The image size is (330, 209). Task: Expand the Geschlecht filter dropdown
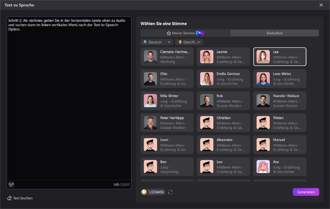pyautogui.click(x=189, y=42)
